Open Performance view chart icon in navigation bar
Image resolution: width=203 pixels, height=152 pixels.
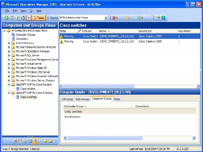30,141
